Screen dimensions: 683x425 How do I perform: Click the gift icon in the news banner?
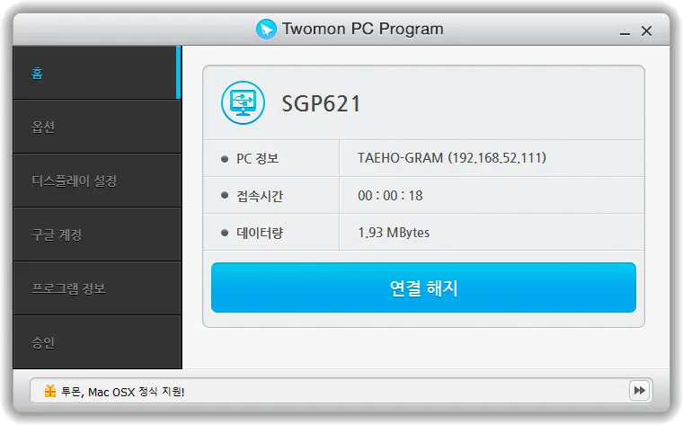tap(50, 391)
